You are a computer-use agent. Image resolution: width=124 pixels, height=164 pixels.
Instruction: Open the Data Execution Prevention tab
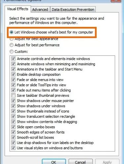pyautogui.click(x=73, y=10)
